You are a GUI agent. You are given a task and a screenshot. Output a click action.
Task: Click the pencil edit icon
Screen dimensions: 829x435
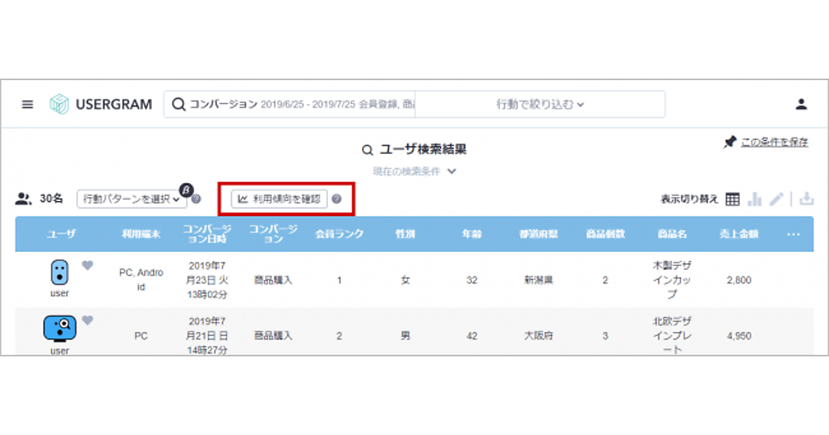click(776, 199)
